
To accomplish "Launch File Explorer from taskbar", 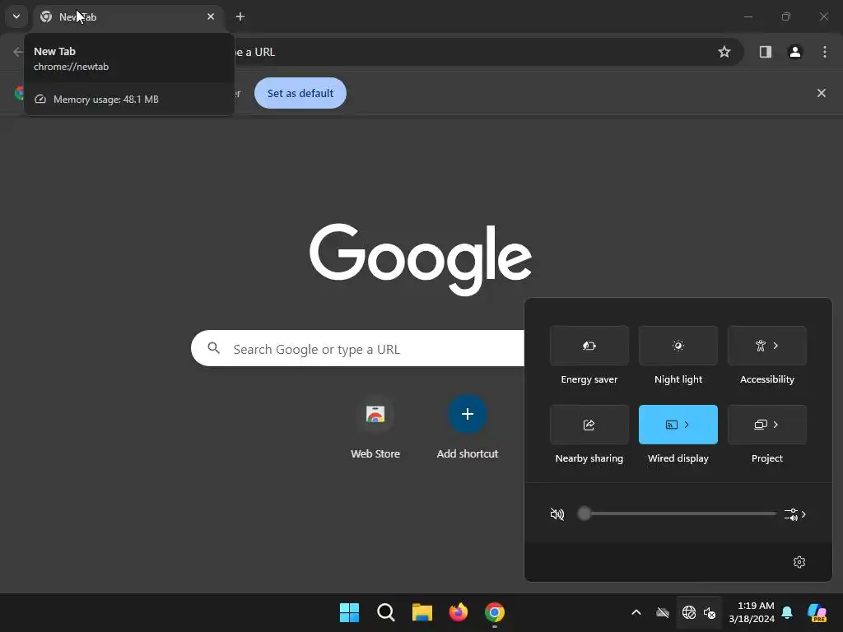I will pos(422,612).
